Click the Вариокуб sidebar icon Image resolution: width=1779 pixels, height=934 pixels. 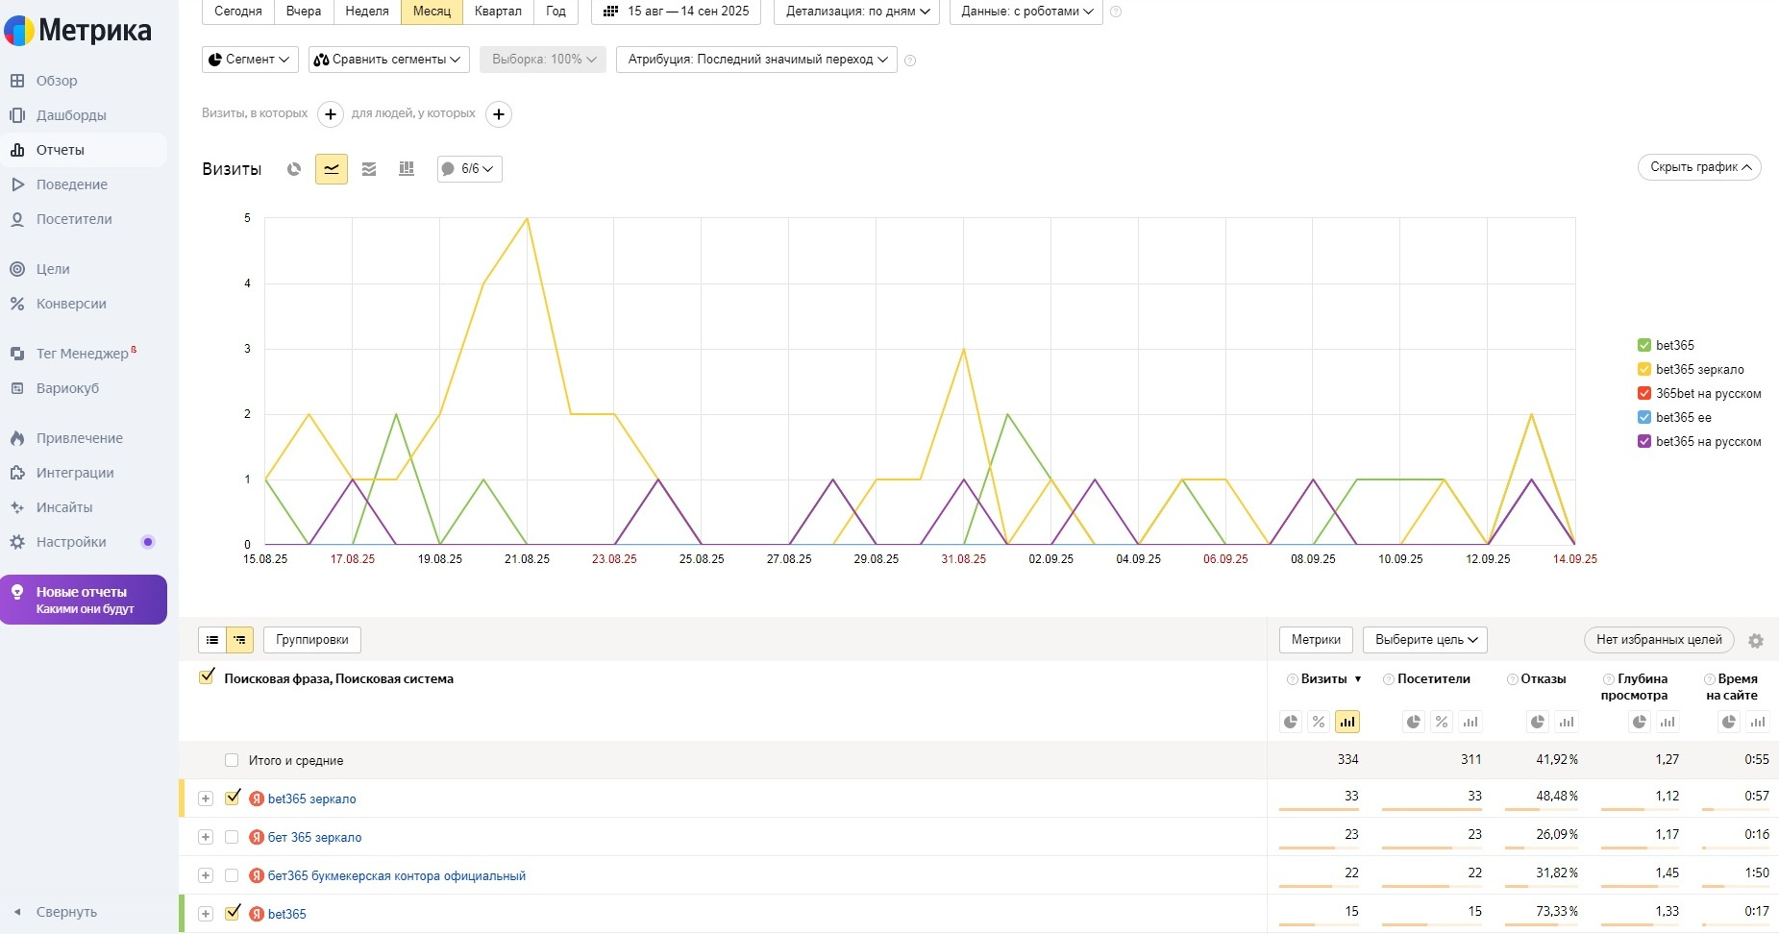[17, 388]
